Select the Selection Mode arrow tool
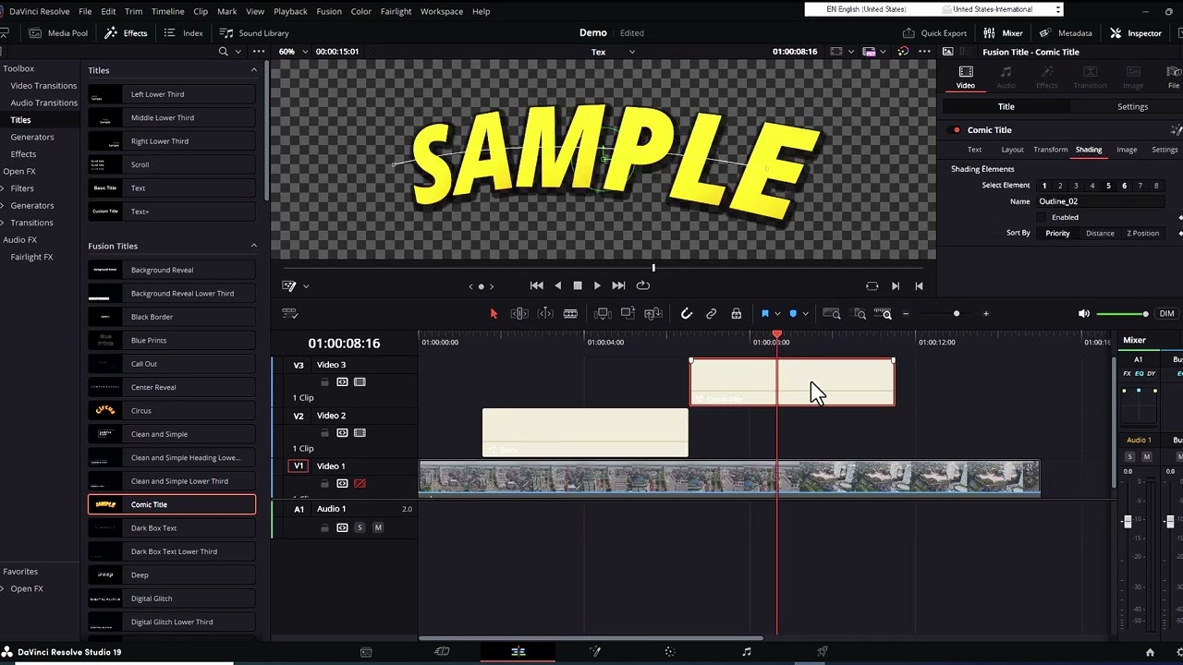1183x665 pixels. pyautogui.click(x=494, y=314)
